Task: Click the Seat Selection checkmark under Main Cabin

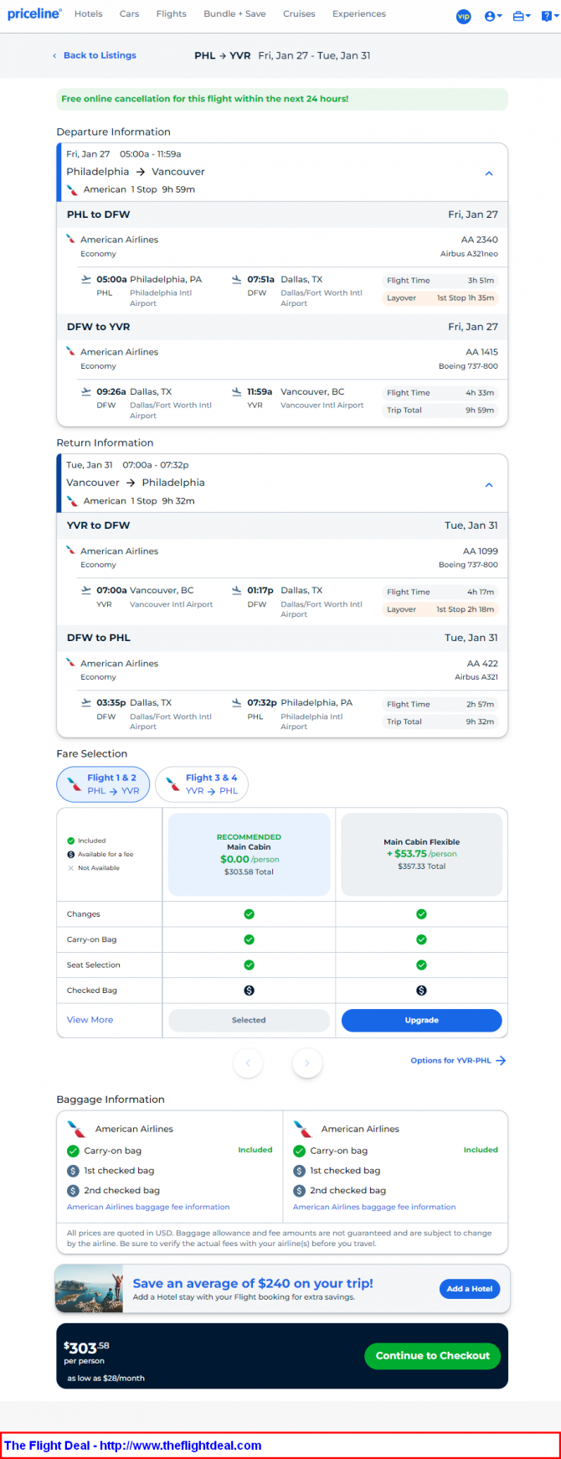Action: point(249,965)
